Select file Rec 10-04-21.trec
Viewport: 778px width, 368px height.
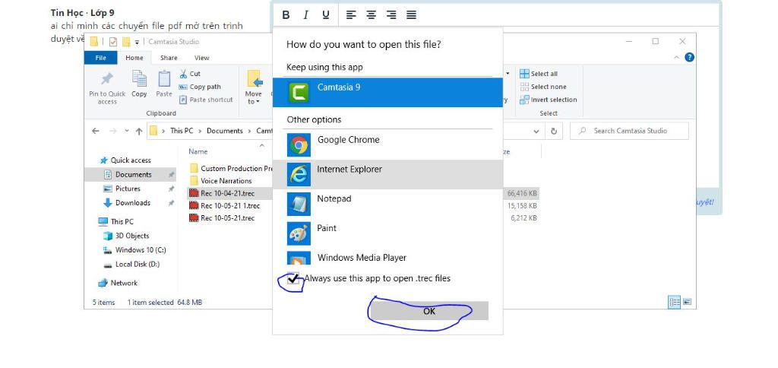tap(228, 193)
